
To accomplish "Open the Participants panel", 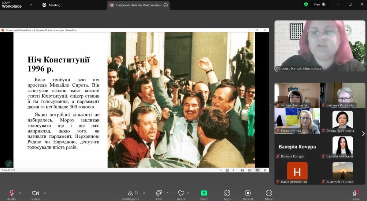I will (131, 193).
